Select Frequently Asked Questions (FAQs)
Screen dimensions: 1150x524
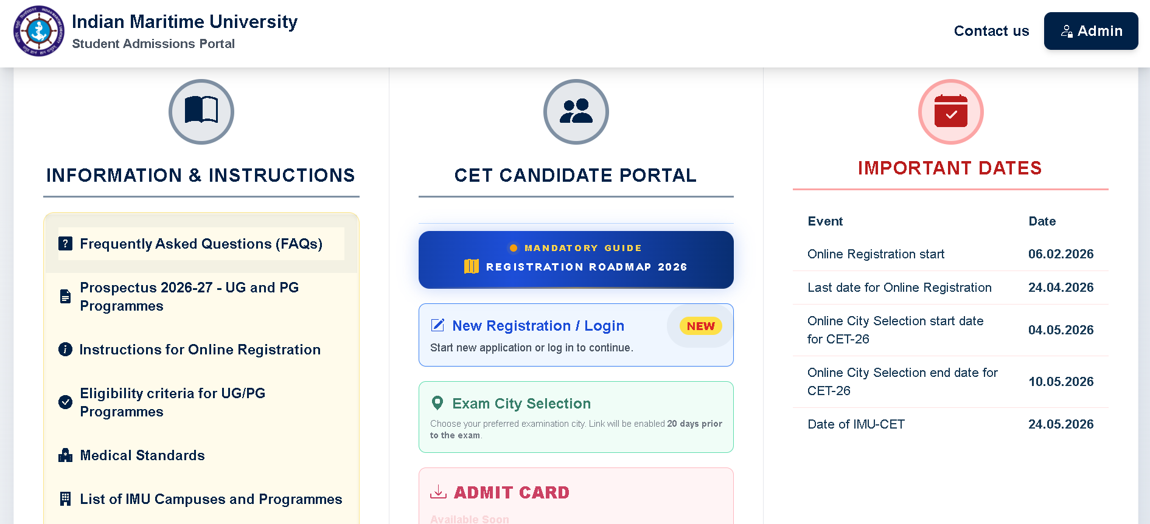pyautogui.click(x=201, y=244)
